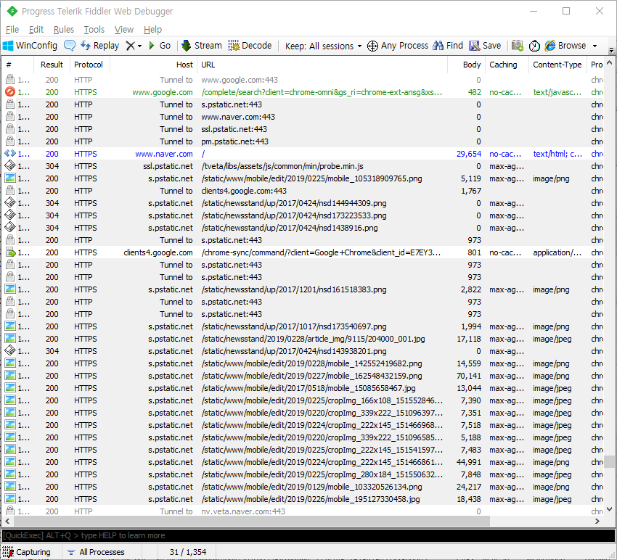Click lock icon of clients4.google.com:443 tunnel

[10, 191]
